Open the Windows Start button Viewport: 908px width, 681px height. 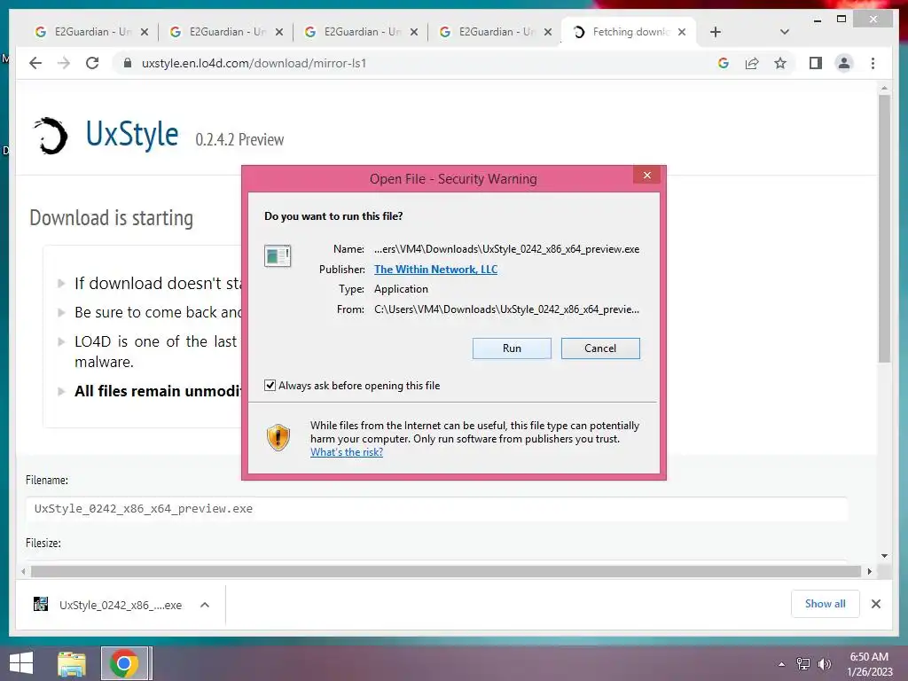pos(21,663)
